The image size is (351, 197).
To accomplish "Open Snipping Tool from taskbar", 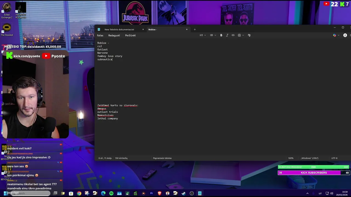I will 87,193.
